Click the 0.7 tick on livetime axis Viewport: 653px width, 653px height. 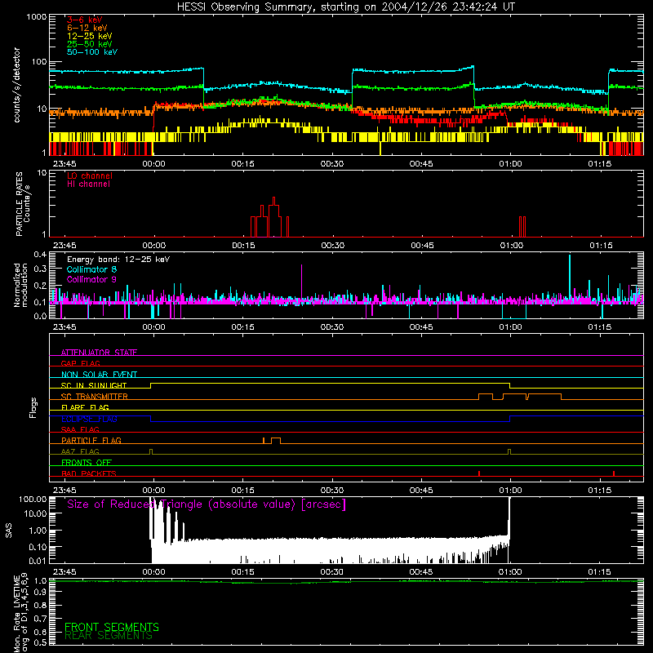pos(40,619)
